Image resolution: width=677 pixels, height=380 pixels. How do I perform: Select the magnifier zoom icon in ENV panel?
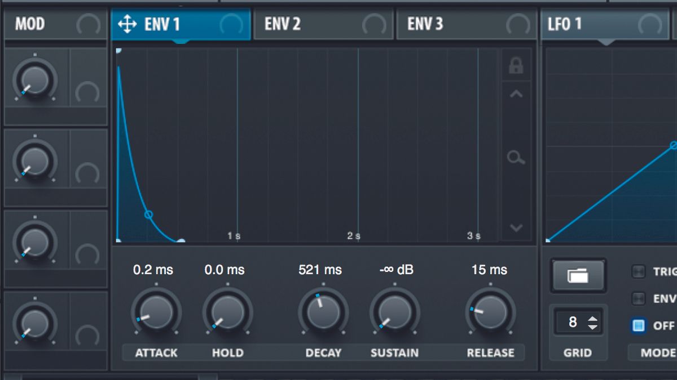516,158
